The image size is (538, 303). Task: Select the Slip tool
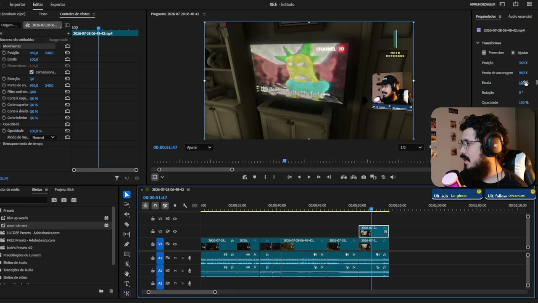[x=127, y=234]
